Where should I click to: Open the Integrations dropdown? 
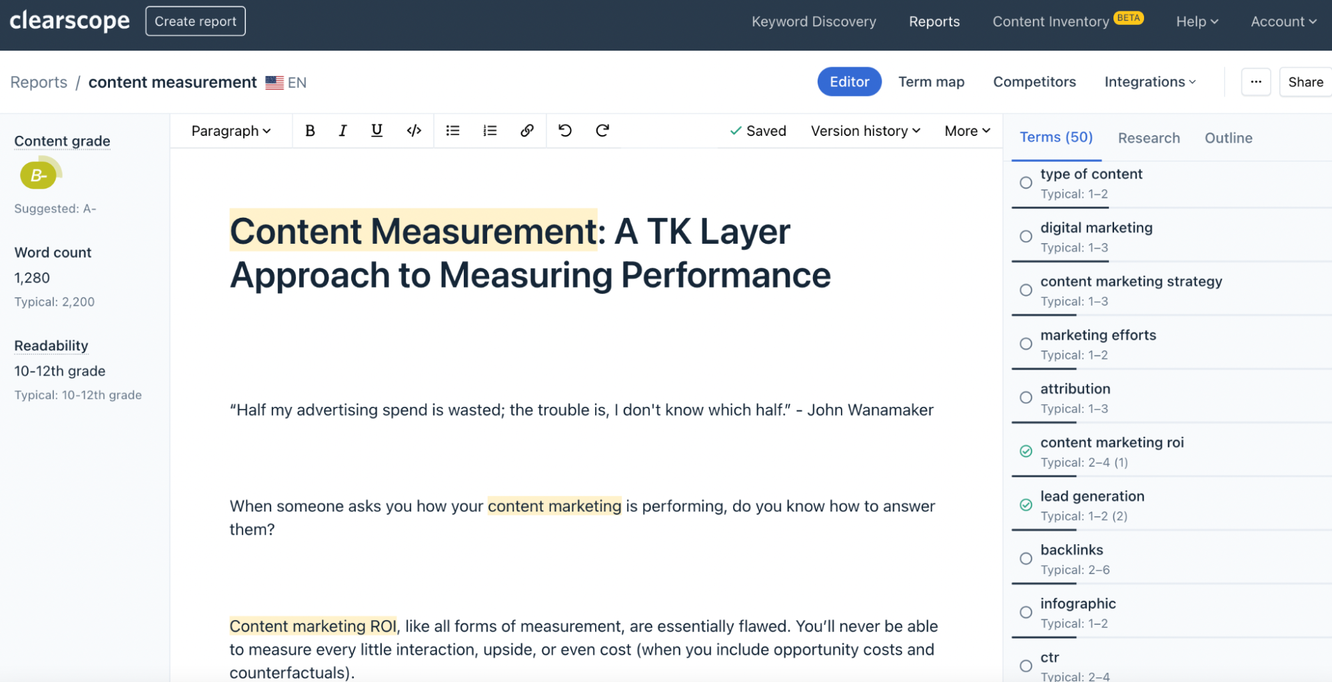point(1149,81)
